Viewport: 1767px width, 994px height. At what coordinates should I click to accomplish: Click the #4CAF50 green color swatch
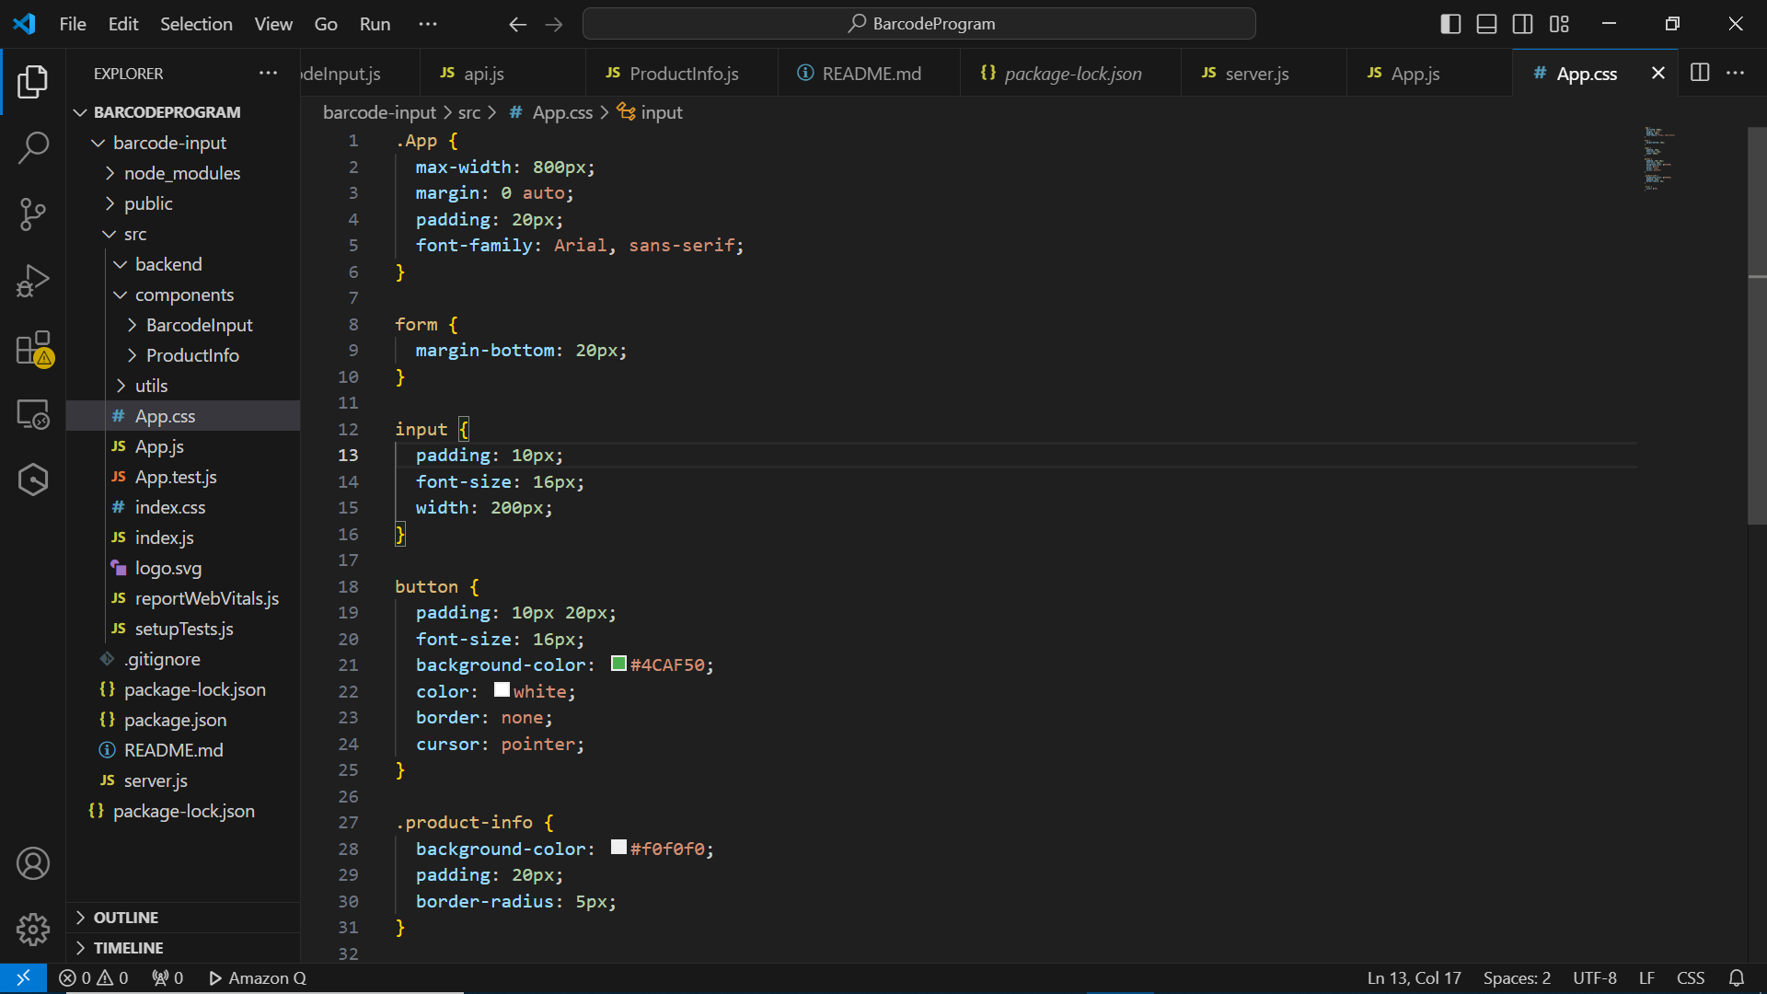[x=619, y=664]
